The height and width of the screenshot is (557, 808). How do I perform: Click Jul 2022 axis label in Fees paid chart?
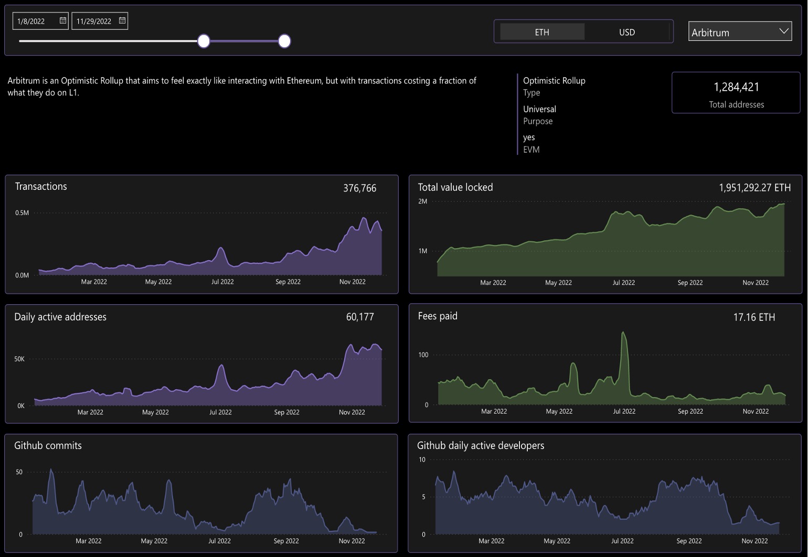[x=624, y=411]
